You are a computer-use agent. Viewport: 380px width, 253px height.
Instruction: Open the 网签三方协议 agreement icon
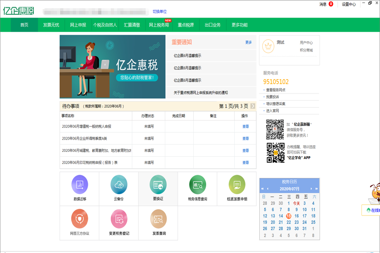[79, 219]
